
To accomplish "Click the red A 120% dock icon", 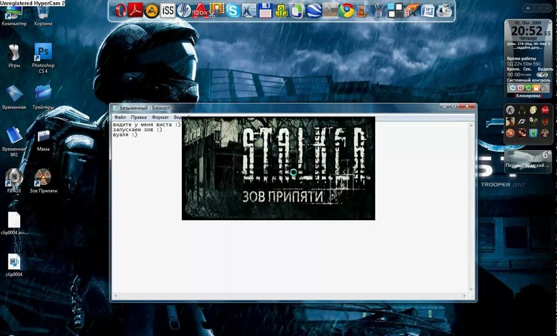I will (x=200, y=11).
